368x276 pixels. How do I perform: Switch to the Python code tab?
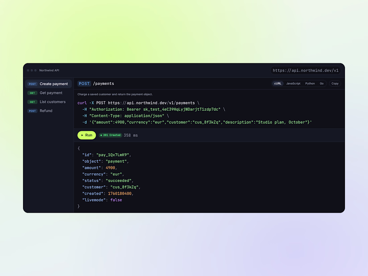(310, 84)
